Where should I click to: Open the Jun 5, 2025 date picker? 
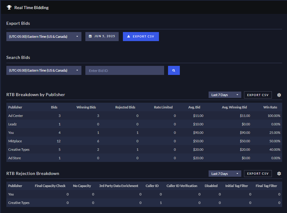click(102, 37)
